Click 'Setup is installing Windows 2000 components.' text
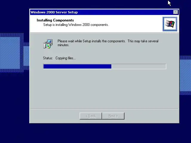This screenshot has height=143, width=191. point(76,25)
